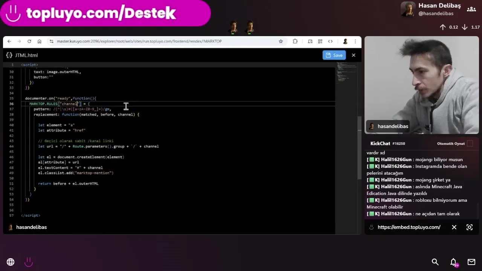Click the download speed arrow indicator

pos(465,27)
